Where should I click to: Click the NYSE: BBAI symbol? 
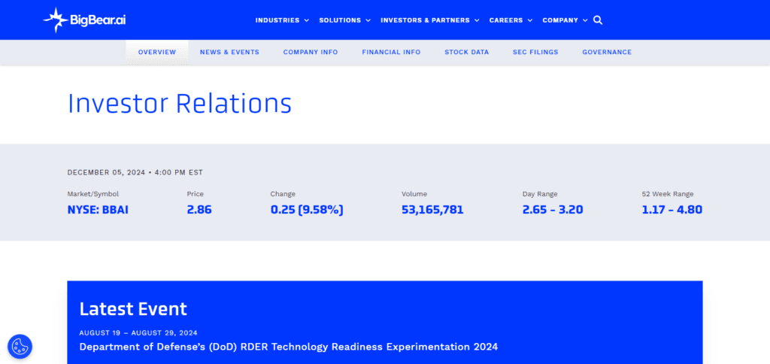point(98,210)
